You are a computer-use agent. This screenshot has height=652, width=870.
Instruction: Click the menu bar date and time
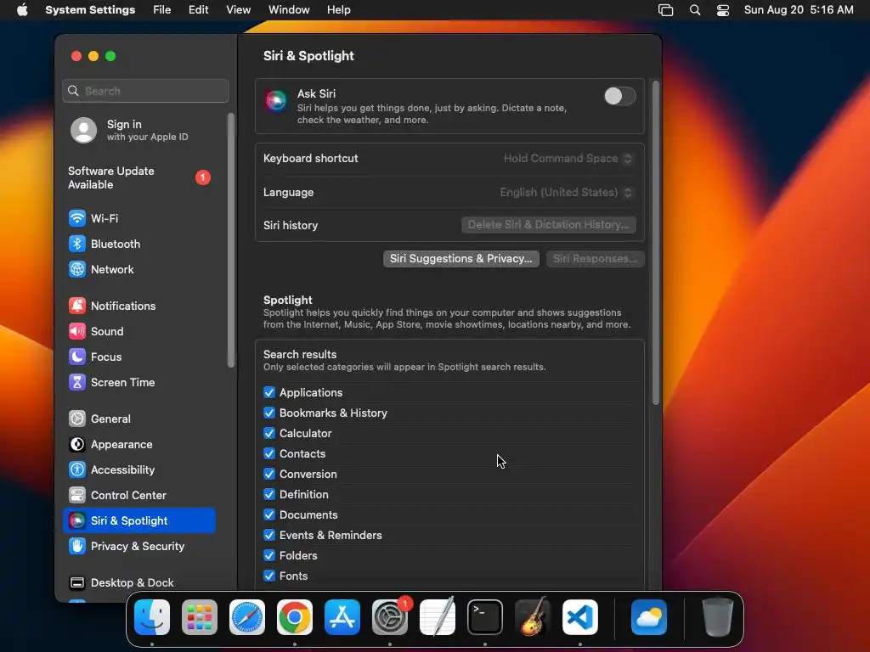799,10
